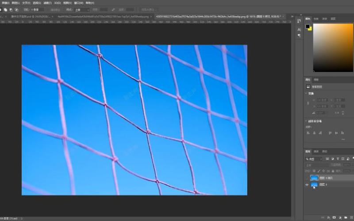The height and width of the screenshot is (221, 354).
Task: Click the lock image pixels brush icon
Action: [x=319, y=171]
